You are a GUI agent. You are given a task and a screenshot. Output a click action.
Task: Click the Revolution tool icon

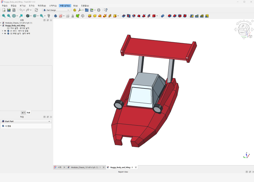coord(95,16)
